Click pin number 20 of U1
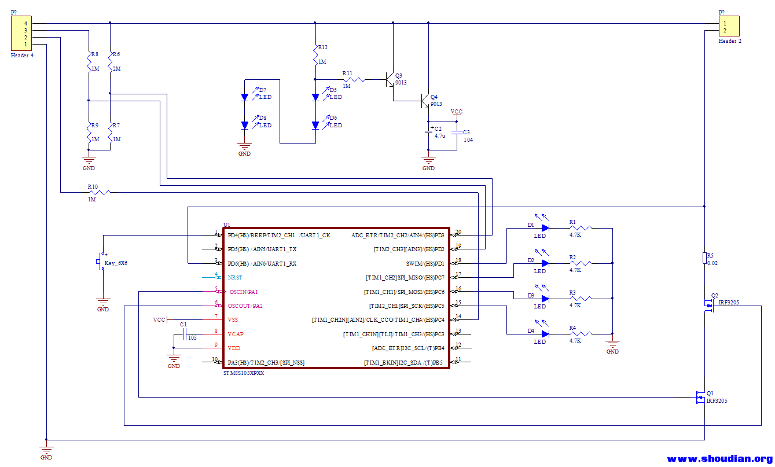Image resolution: width=775 pixels, height=467 pixels. click(458, 232)
